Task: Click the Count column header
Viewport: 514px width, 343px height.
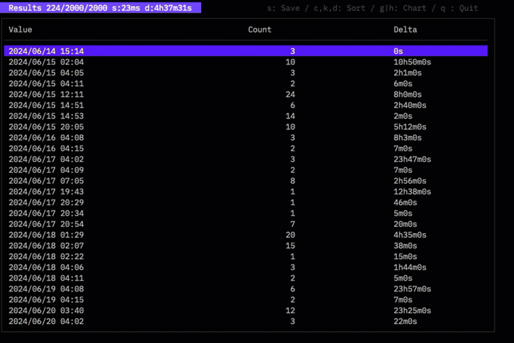Action: pos(259,30)
